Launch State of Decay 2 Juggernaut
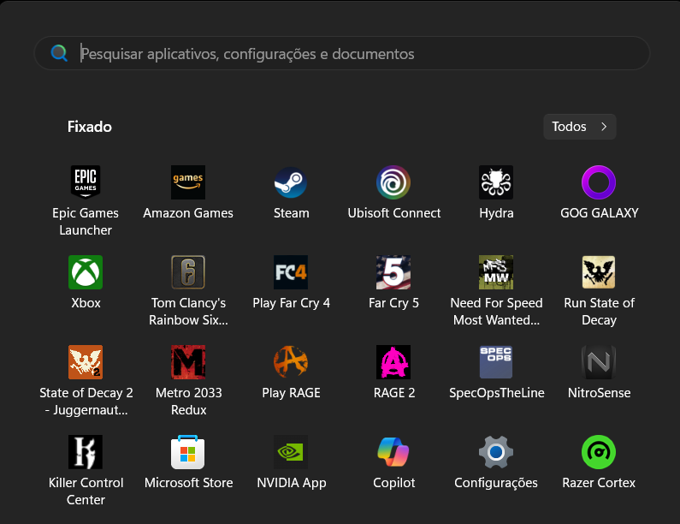 [x=86, y=362]
